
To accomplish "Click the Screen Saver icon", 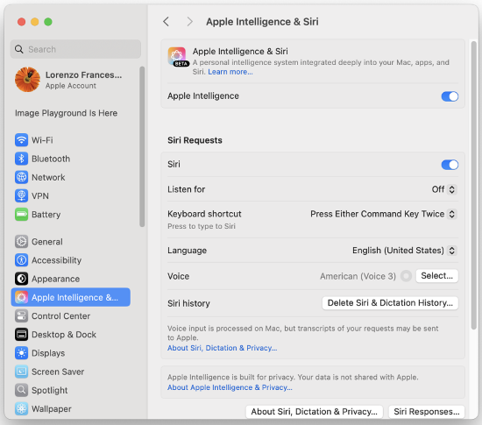I will [21, 372].
